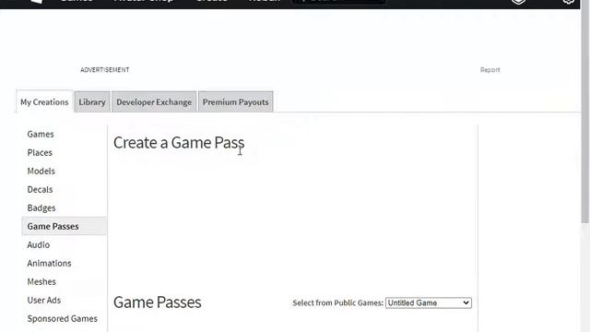
Task: Open Sponsored Games in the sidebar
Action: [63, 318]
